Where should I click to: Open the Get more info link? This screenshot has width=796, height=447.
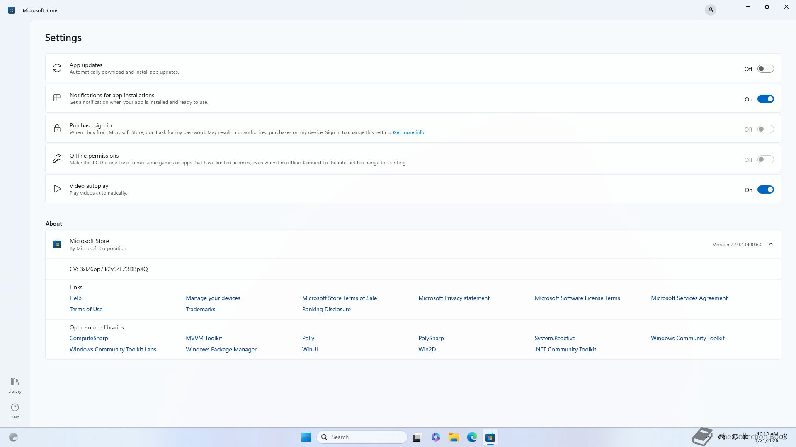pyautogui.click(x=409, y=132)
